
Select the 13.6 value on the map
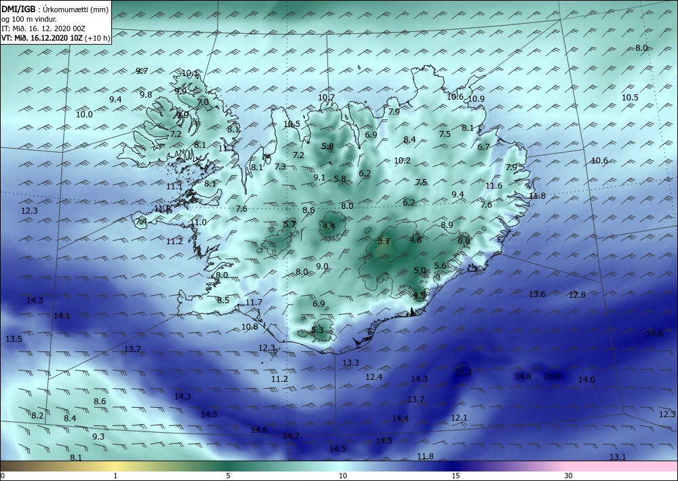(537, 294)
